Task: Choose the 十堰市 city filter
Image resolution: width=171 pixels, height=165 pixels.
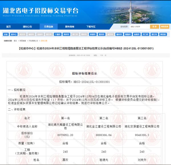Action: pyautogui.click(x=58, y=34)
